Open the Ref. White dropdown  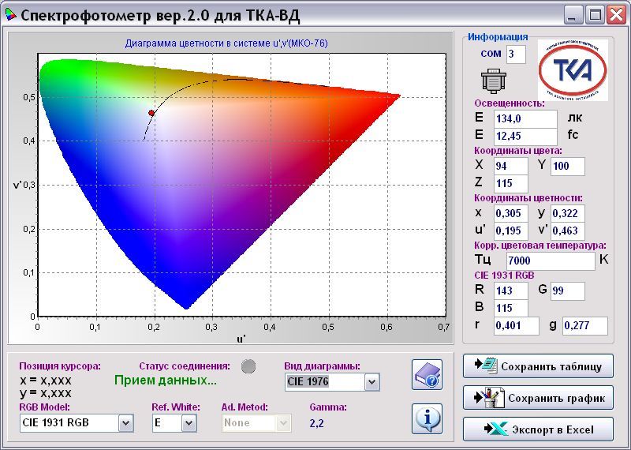pos(188,423)
